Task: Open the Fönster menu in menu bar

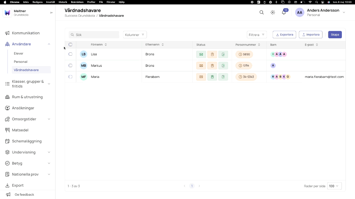Action: pos(111,2)
